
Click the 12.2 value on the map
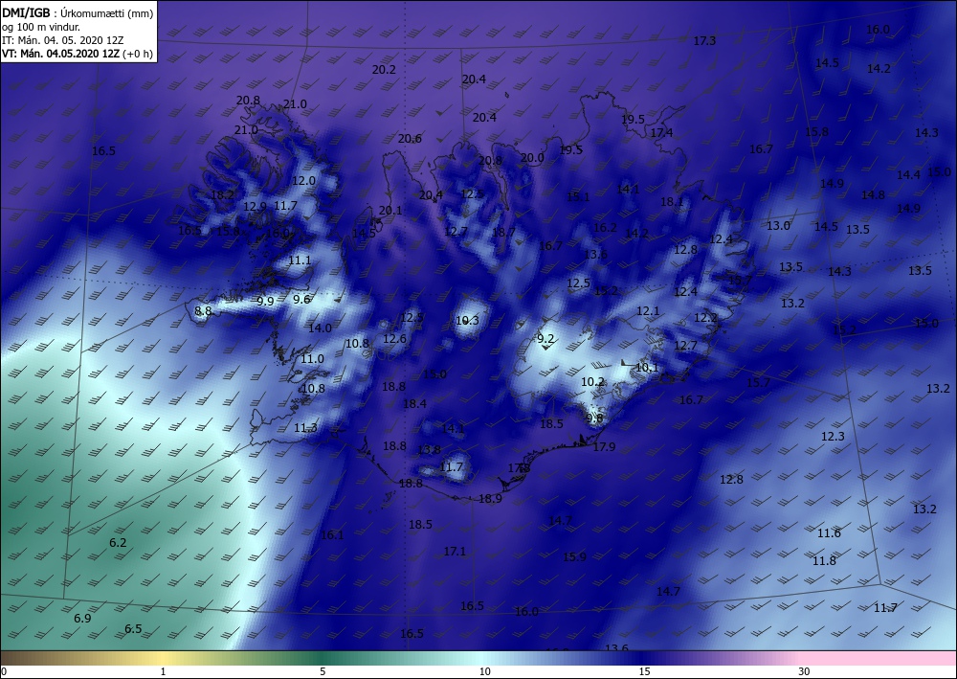click(705, 318)
